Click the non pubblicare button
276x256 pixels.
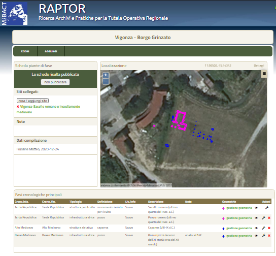(55, 82)
